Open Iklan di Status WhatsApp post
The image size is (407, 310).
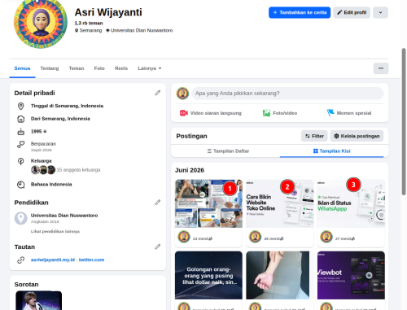pos(351,203)
